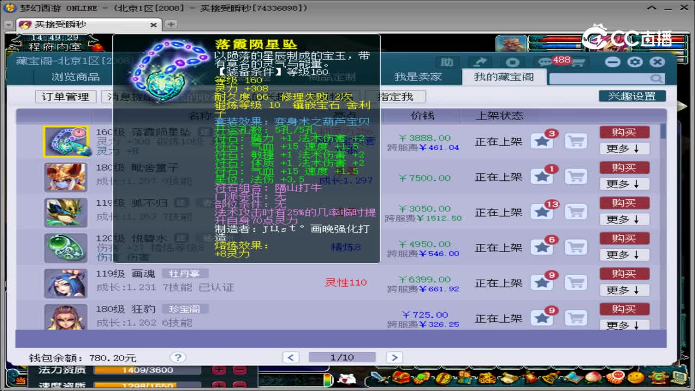Toggle favorite star for 狐不归
Screen dimensions: 695x391
pyautogui.click(x=541, y=212)
